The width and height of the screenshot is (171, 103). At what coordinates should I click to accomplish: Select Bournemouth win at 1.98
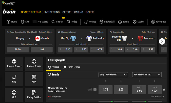(x=148, y=49)
